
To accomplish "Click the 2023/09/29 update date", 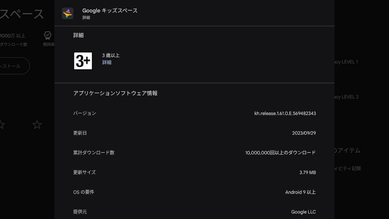I will [304, 133].
